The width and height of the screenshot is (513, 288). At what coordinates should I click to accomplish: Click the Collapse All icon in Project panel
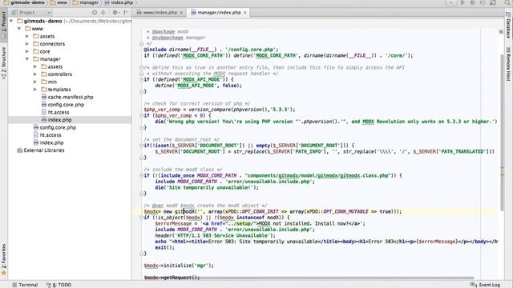coord(103,13)
